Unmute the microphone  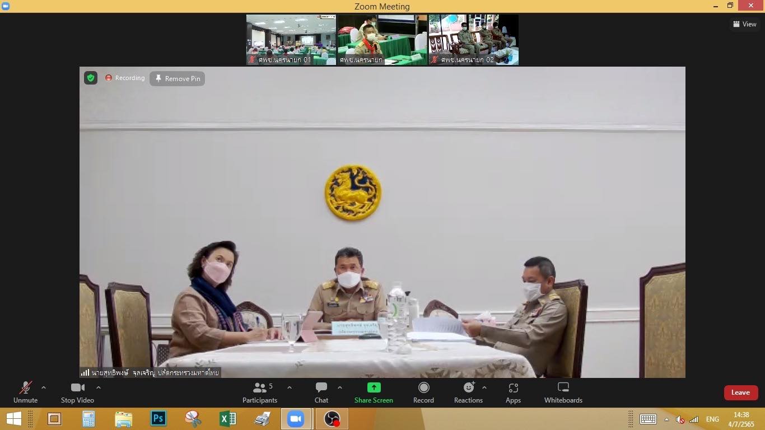click(25, 392)
